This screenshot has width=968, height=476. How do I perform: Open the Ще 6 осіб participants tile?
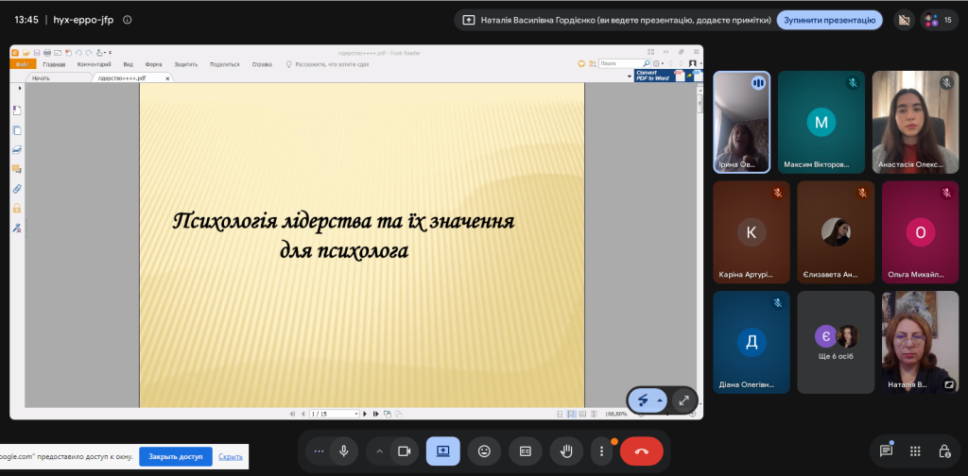coord(836,342)
